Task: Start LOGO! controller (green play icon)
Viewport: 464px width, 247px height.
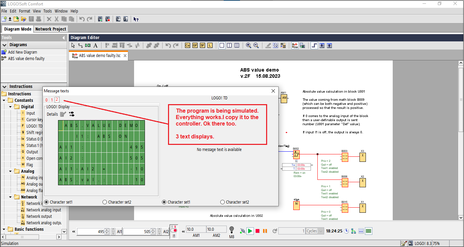Action: coord(100,19)
